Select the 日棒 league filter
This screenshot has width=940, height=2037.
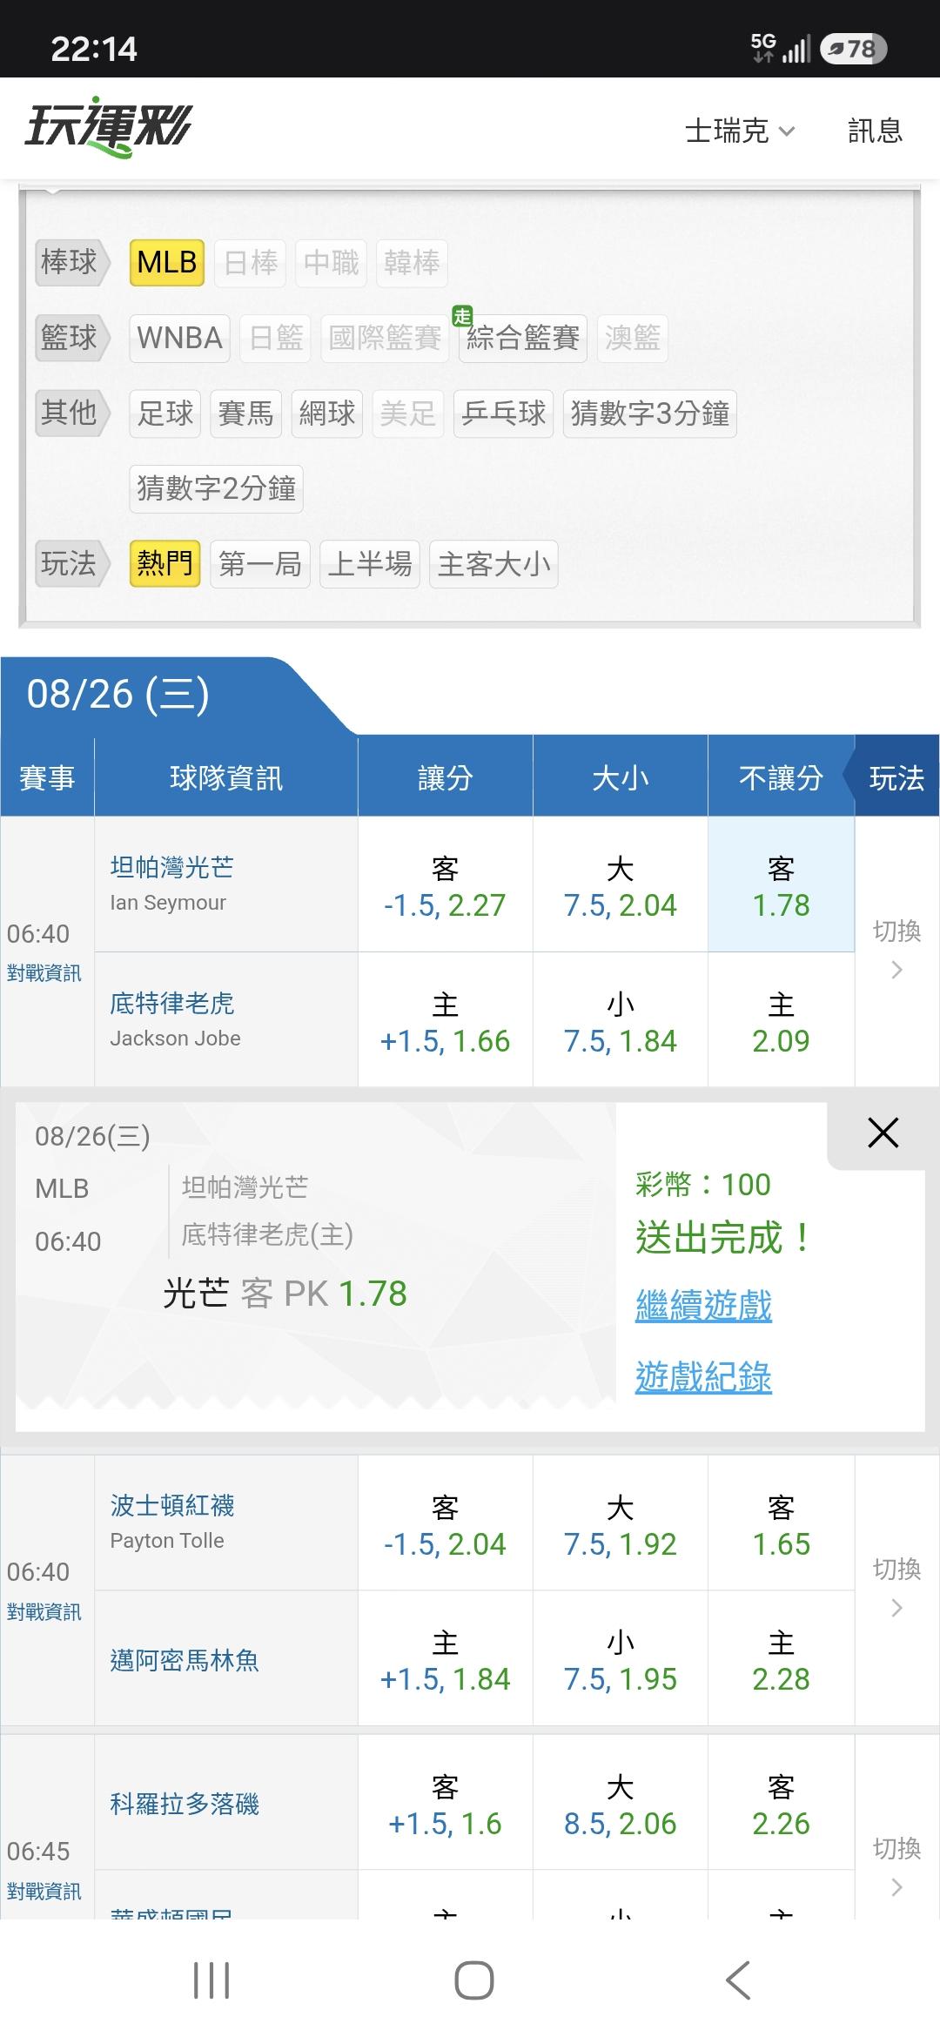point(252,262)
